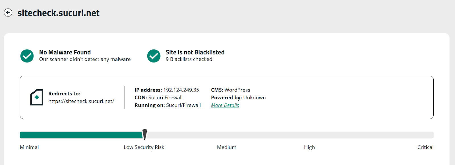The height and width of the screenshot is (165, 455).
Task: Select the green check beside malware status
Action: [27, 56]
